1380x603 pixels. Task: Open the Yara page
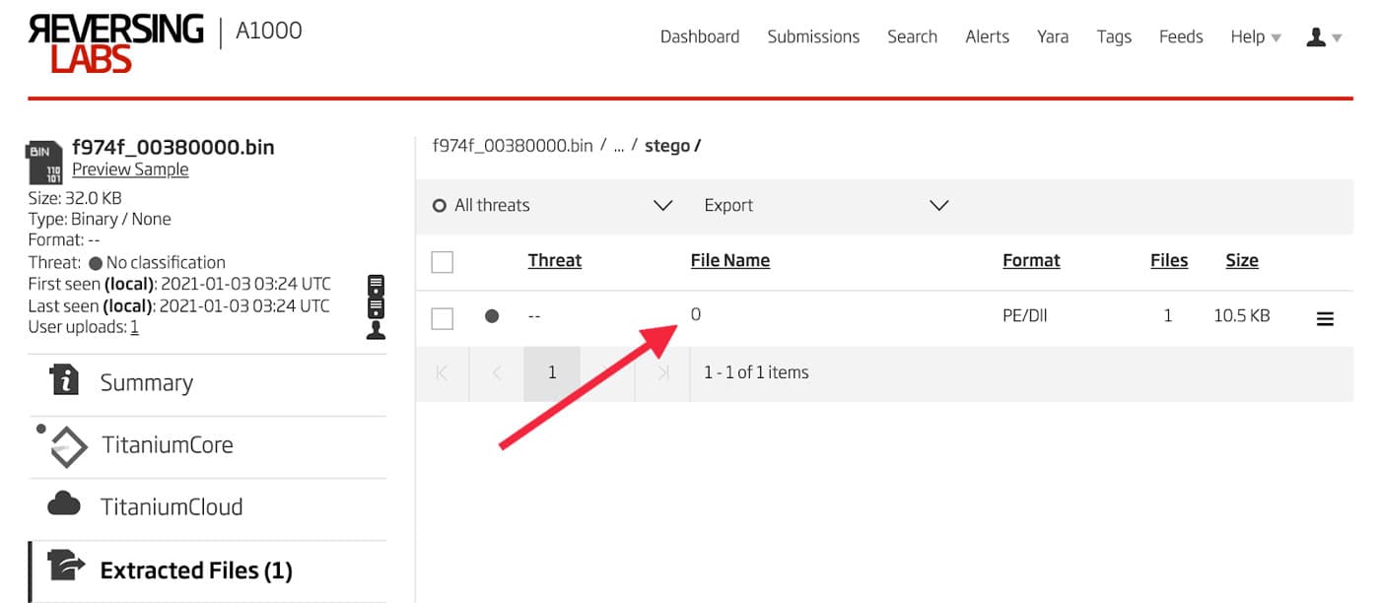(1053, 36)
